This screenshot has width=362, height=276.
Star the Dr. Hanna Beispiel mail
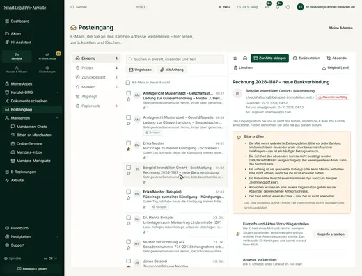[x=129, y=224]
